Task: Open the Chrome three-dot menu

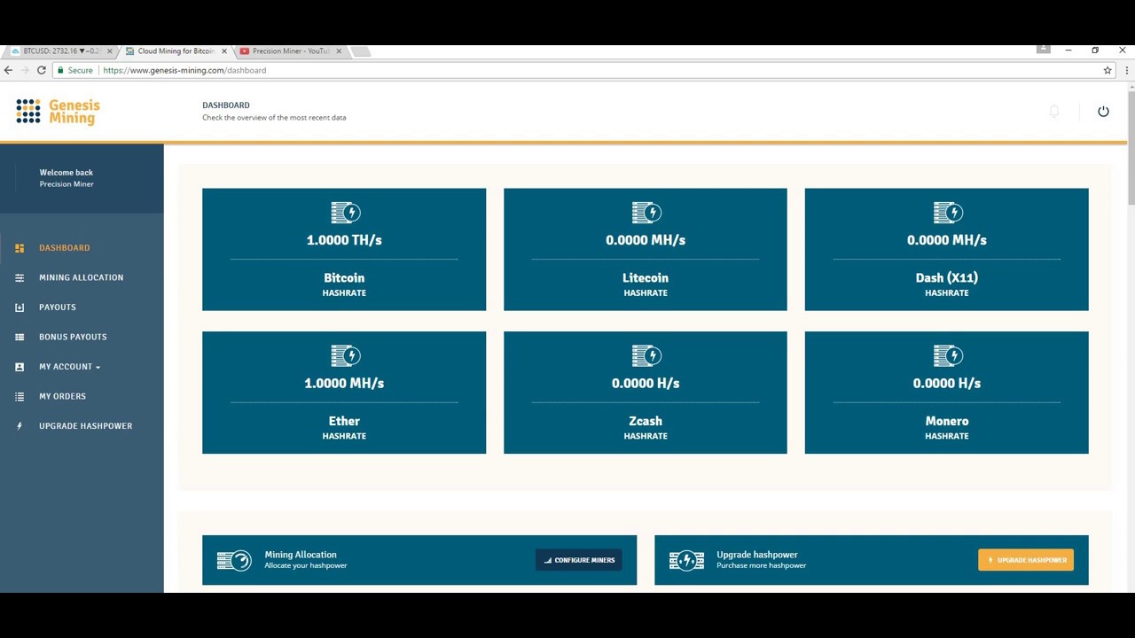Action: tap(1126, 70)
